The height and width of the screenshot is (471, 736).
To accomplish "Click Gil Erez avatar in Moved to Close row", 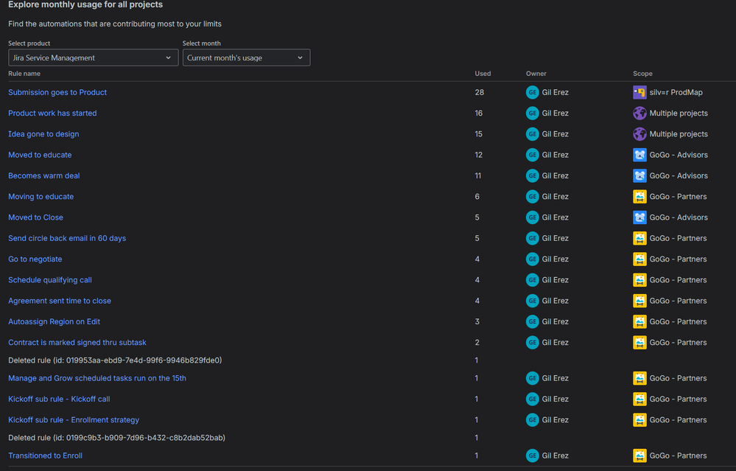I will tap(532, 217).
